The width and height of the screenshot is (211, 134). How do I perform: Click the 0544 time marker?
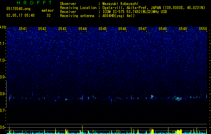83,29
